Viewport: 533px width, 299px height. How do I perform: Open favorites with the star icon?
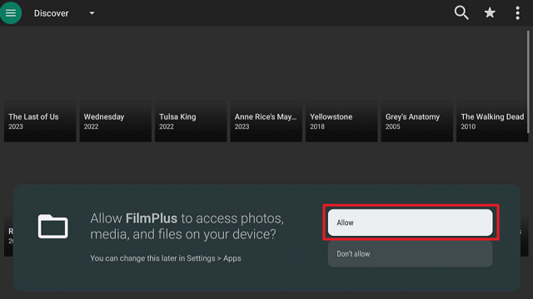(490, 13)
